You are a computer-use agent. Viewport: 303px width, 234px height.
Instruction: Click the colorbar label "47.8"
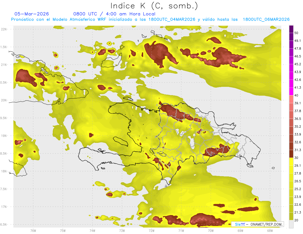click(298, 48)
